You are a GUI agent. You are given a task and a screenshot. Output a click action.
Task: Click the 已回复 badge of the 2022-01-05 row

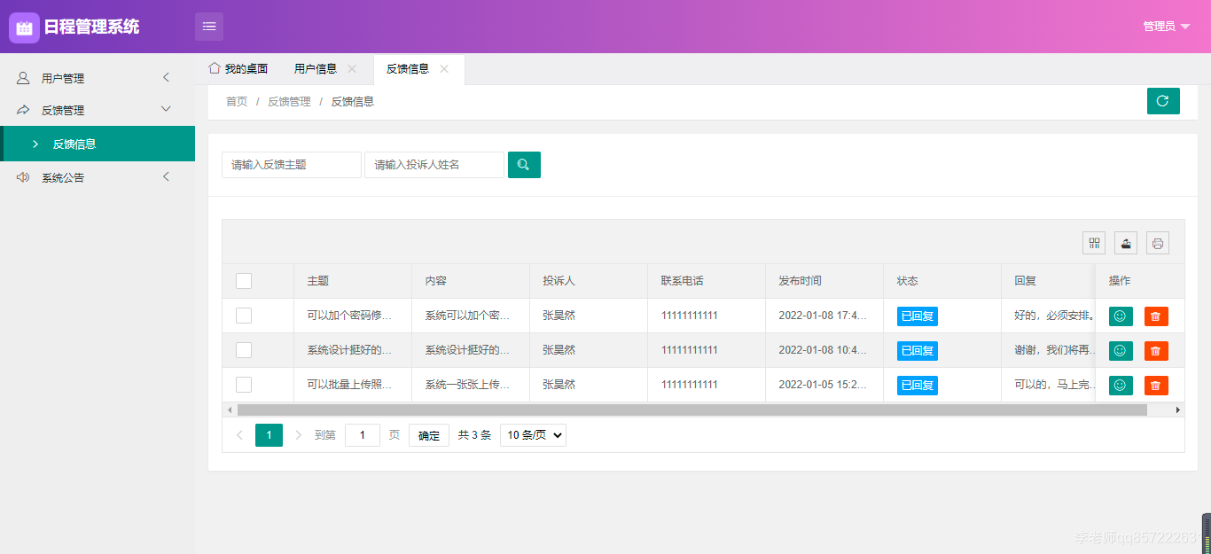[918, 386]
